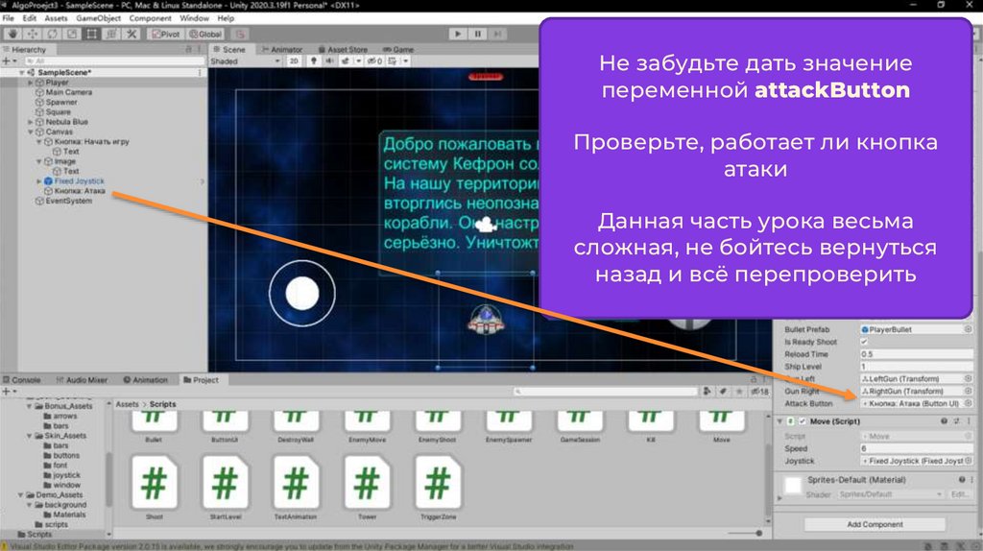This screenshot has width=983, height=551.
Task: Toggle hidden objects visibility counter
Action: point(374,60)
